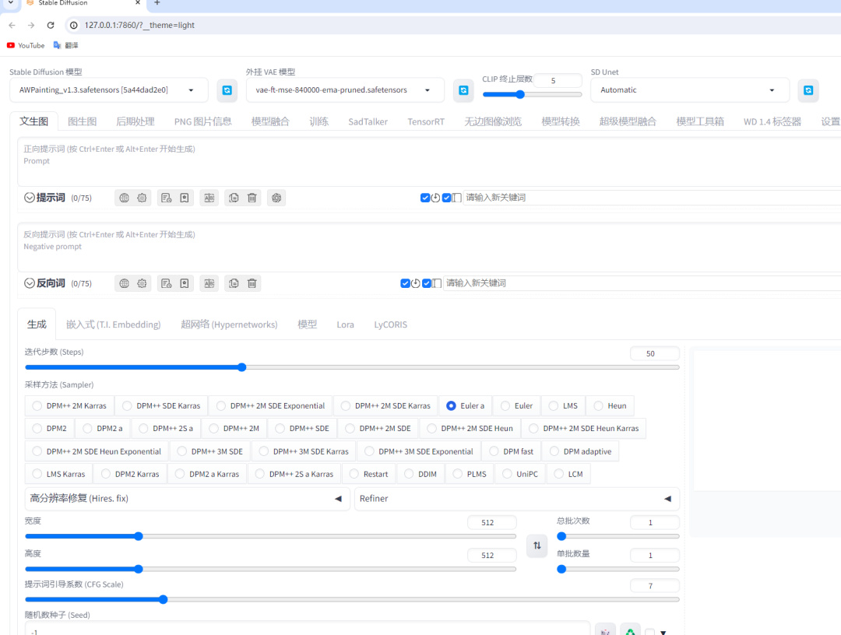Expand the Refiner section

[517, 499]
